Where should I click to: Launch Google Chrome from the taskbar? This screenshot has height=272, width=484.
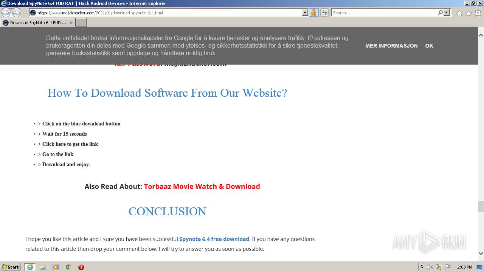(x=68, y=267)
